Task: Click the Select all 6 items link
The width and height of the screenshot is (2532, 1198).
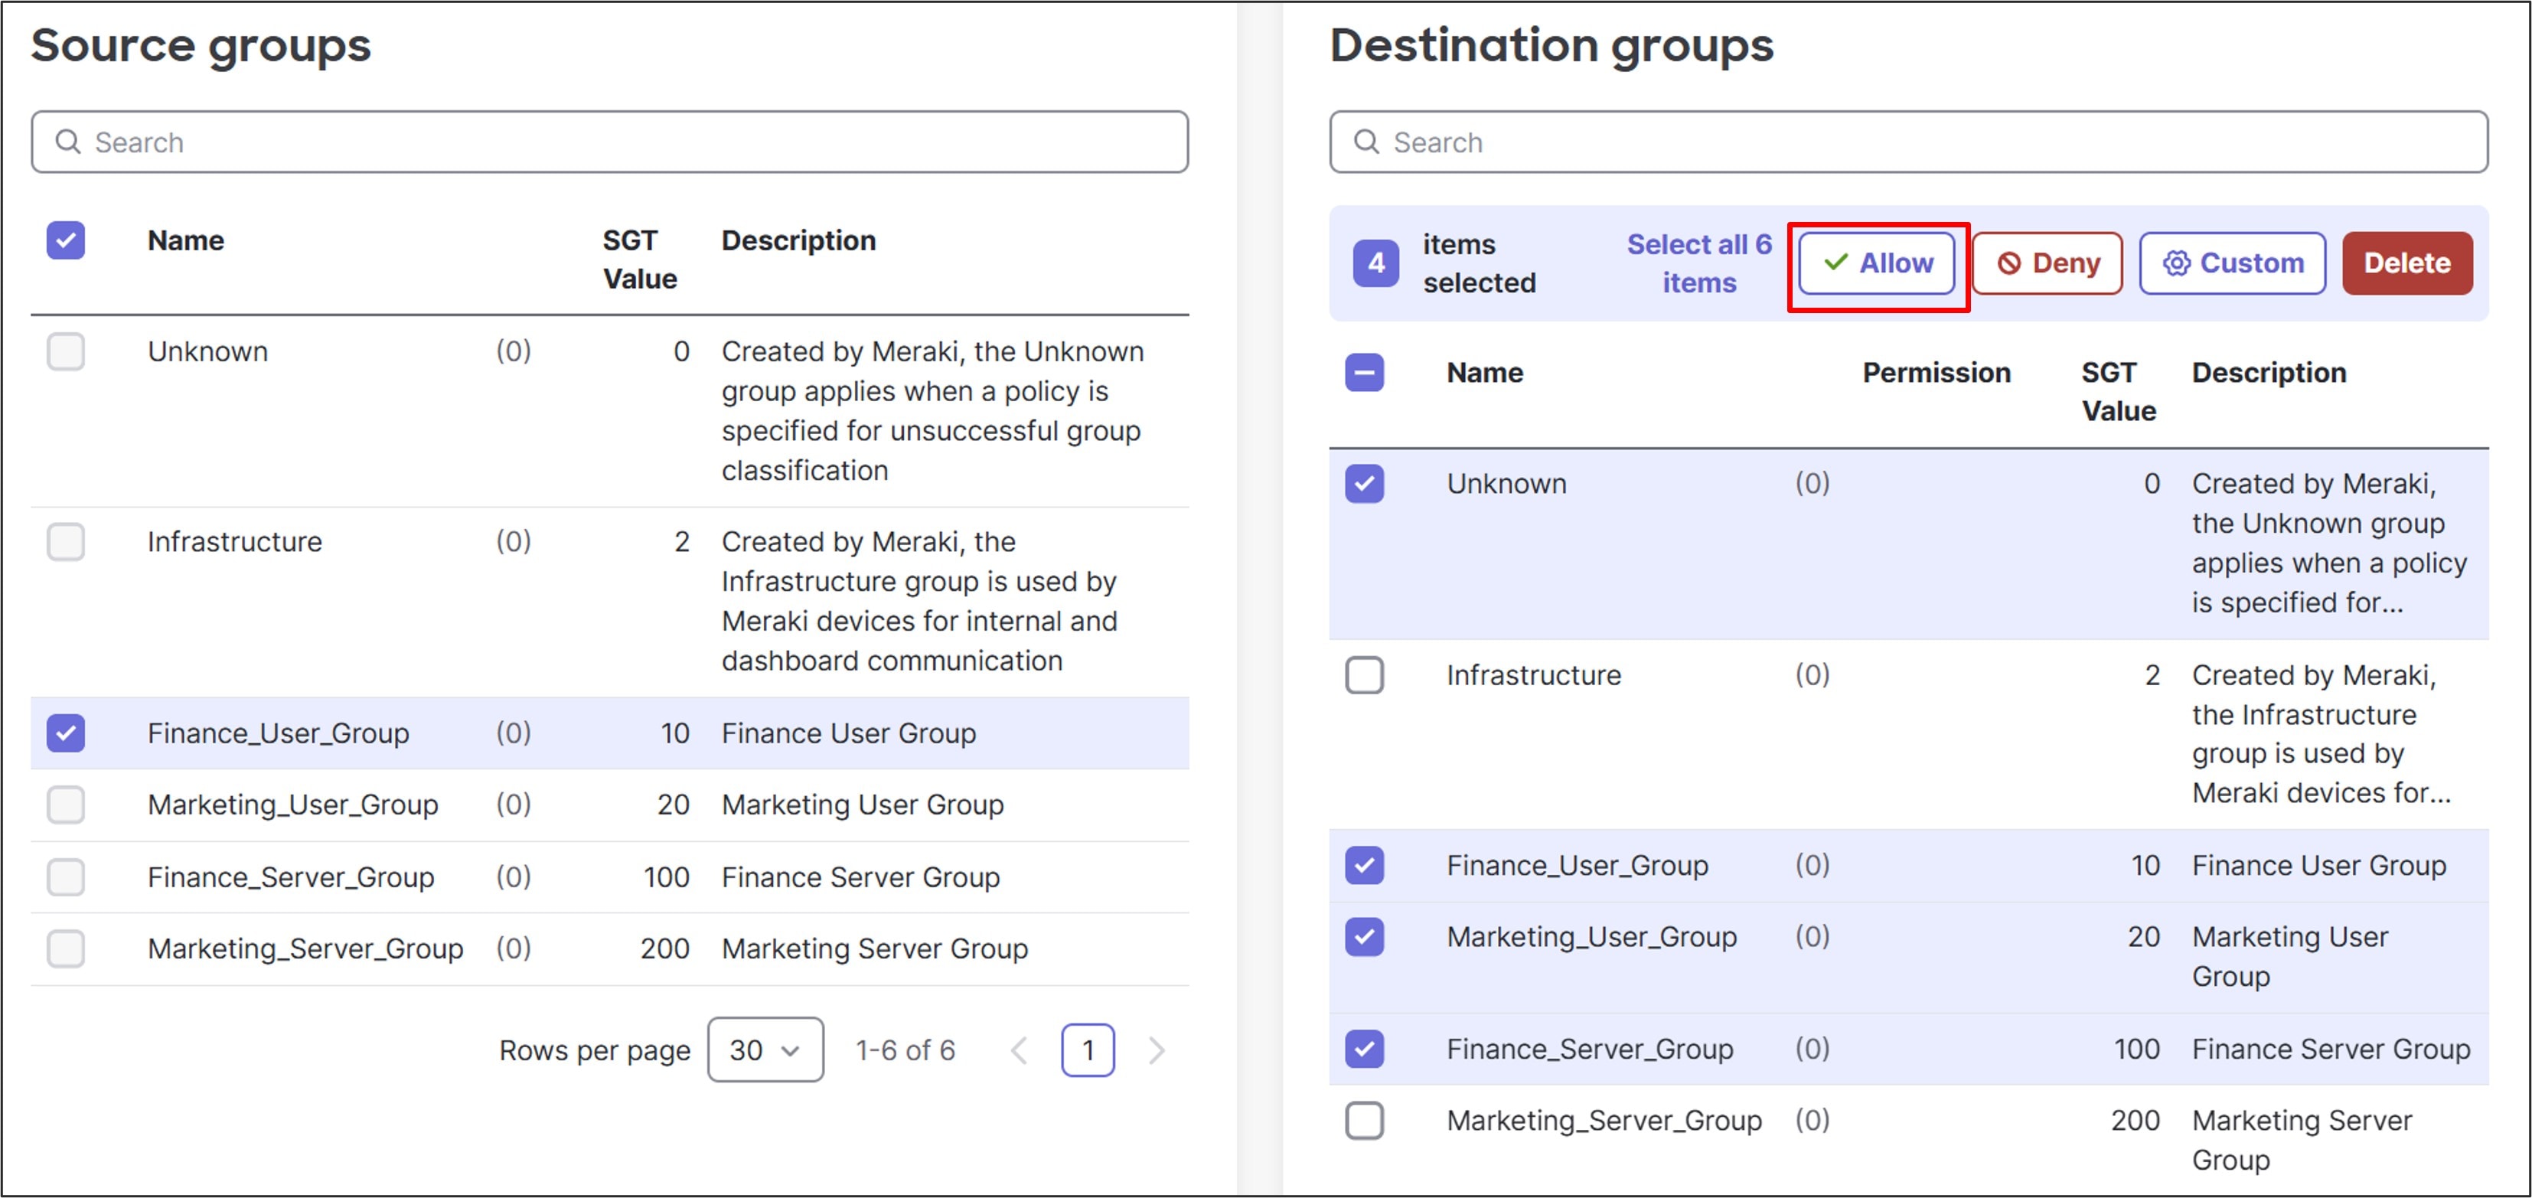Action: (x=1698, y=263)
